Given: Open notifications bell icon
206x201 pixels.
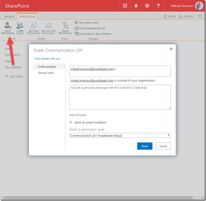Looking at the screenshot, I should pyautogui.click(x=136, y=6).
